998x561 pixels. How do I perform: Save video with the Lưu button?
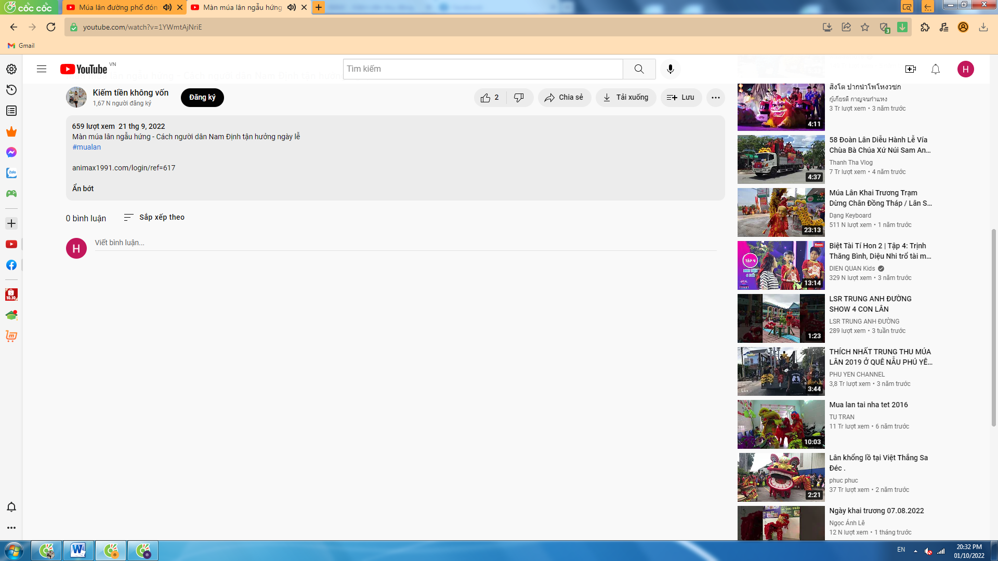(680, 98)
